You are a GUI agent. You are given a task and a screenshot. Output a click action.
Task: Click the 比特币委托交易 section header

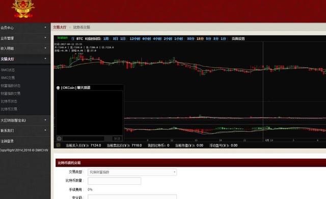tap(191, 163)
